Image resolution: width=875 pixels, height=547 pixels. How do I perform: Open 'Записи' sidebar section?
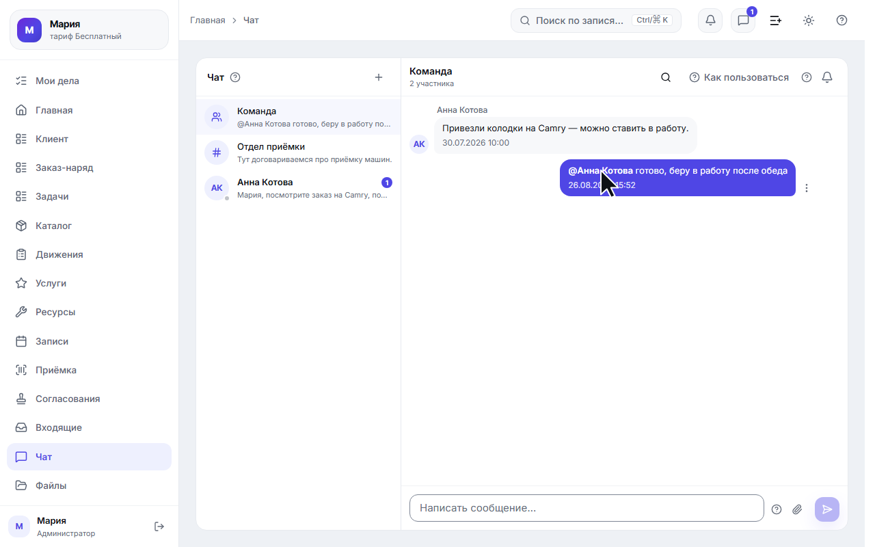pos(89,341)
